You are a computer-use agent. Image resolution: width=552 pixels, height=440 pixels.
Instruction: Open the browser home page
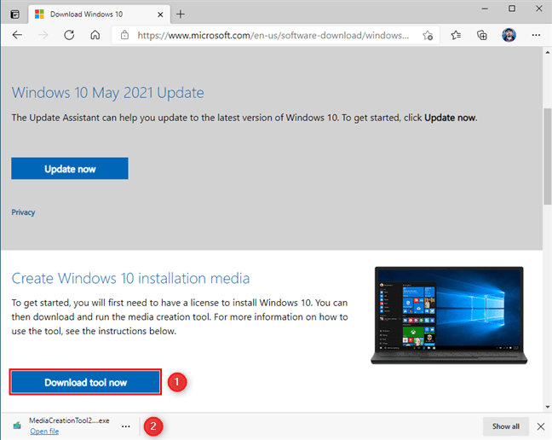tap(95, 35)
